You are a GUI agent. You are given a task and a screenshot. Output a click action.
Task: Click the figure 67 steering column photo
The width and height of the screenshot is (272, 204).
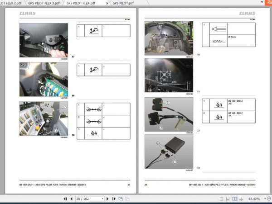[44, 40]
